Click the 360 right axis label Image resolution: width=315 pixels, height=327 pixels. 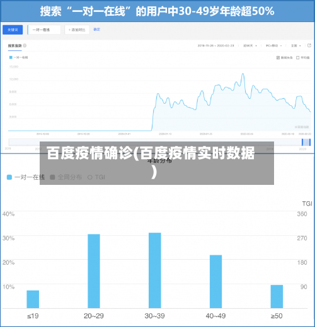click(302, 214)
